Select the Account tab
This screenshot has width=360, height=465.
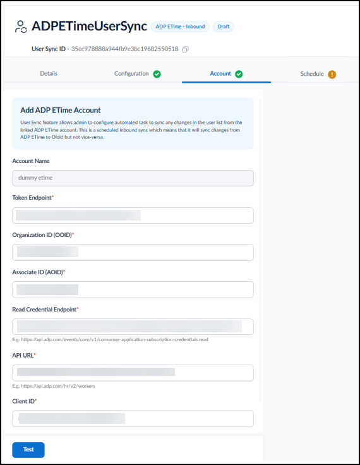[220, 73]
